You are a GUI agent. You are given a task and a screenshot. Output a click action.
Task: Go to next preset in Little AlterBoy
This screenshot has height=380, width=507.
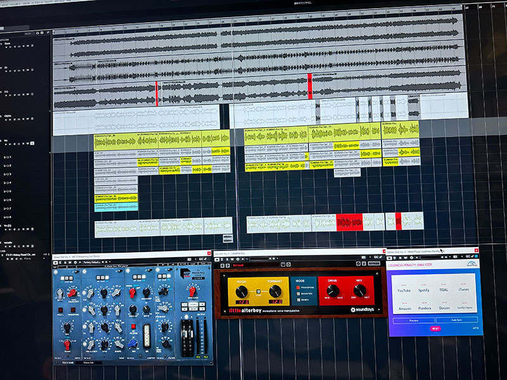coord(228,265)
